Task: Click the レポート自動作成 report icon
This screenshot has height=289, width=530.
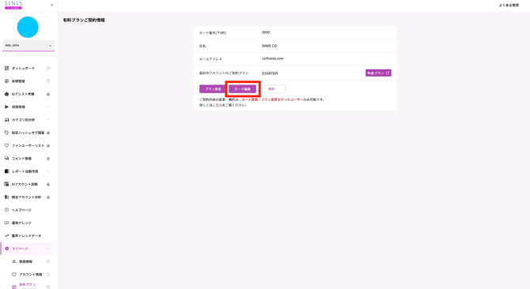Action: [x=6, y=171]
